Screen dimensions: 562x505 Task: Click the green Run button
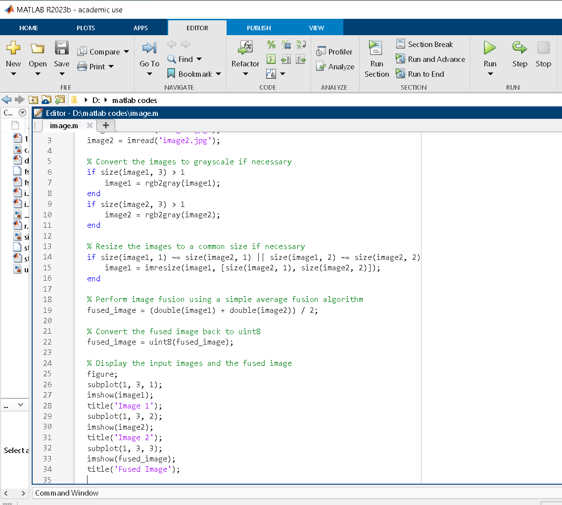[490, 49]
